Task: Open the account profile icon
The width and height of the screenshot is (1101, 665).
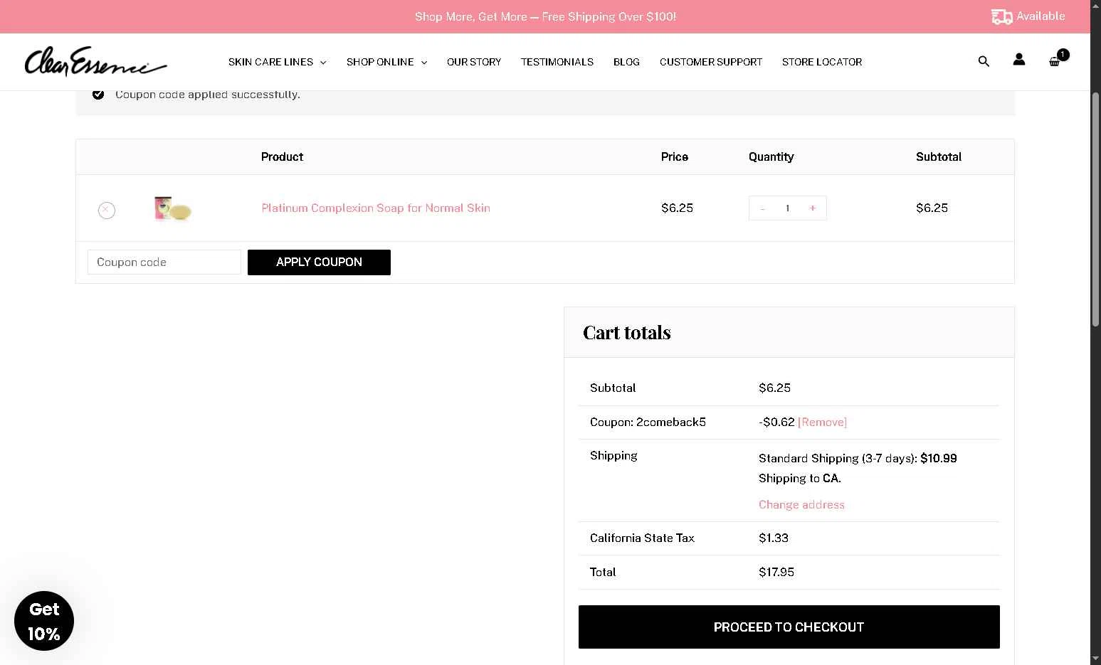Action: click(1019, 60)
